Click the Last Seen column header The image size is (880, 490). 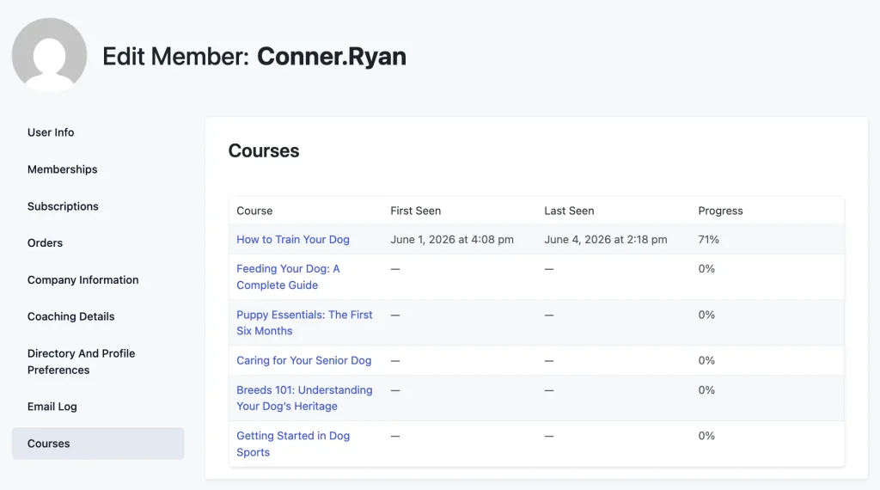pos(569,211)
